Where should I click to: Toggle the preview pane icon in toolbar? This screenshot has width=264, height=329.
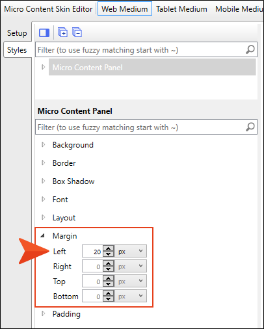44,33
